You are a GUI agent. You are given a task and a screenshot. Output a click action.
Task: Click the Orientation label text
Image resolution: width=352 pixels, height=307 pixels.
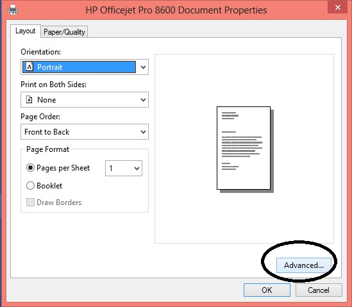coord(40,52)
